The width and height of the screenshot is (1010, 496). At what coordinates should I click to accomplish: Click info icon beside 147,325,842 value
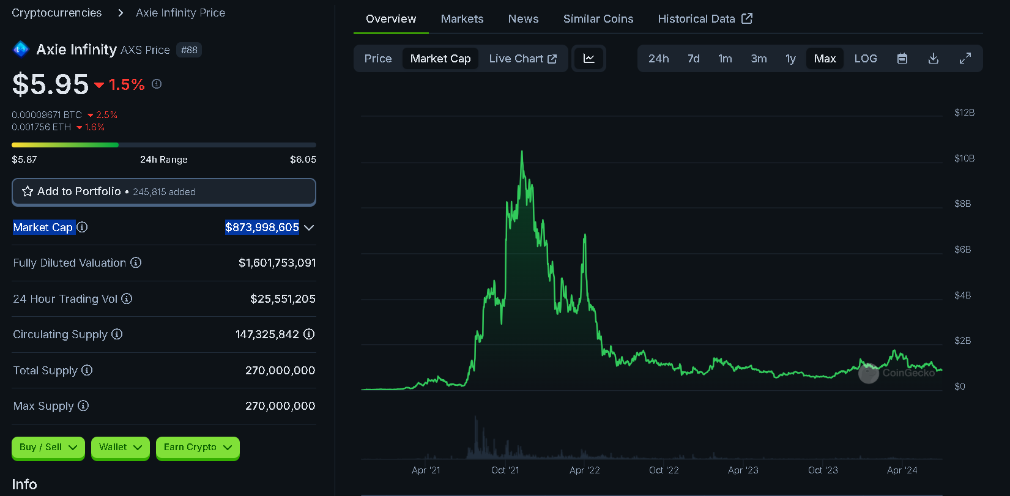(309, 334)
